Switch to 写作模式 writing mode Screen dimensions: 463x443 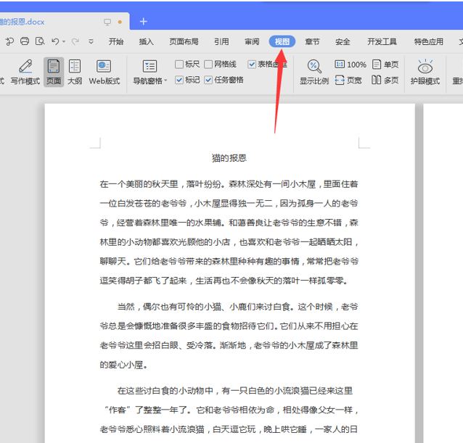click(x=25, y=72)
